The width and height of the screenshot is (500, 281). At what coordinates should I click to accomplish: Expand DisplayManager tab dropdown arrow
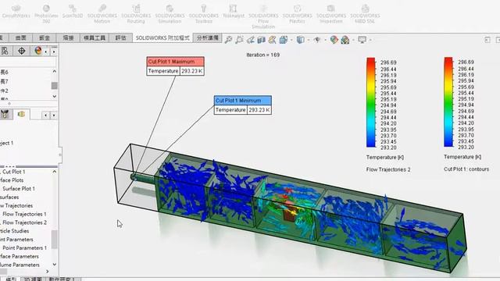click(46, 52)
